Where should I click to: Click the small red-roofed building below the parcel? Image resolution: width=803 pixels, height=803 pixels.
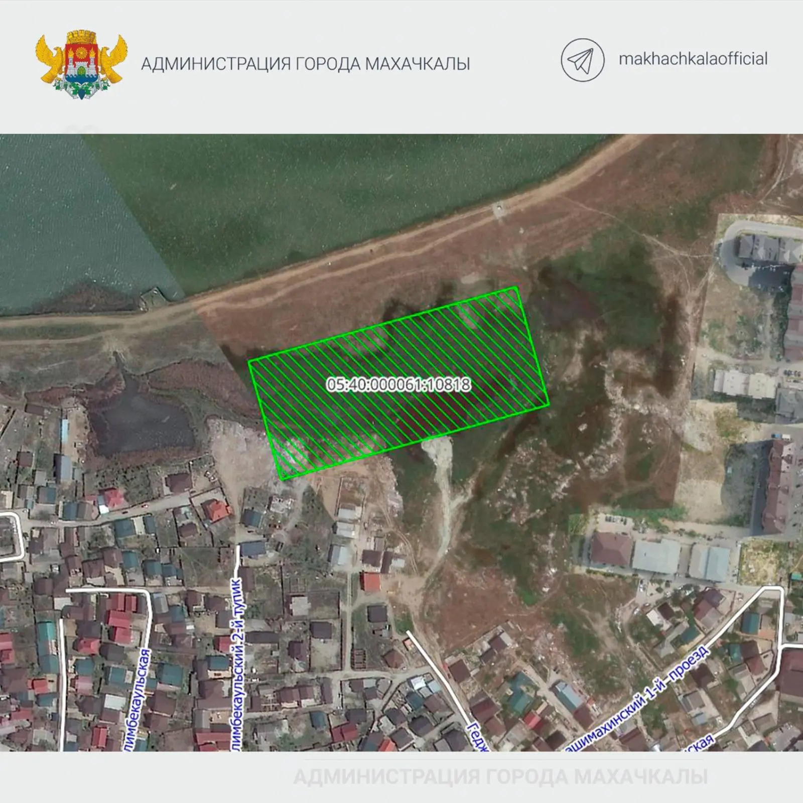coord(370,582)
